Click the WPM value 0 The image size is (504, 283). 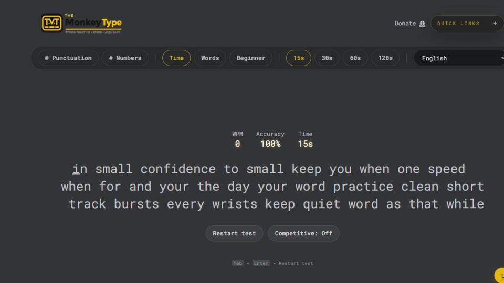[x=237, y=144]
